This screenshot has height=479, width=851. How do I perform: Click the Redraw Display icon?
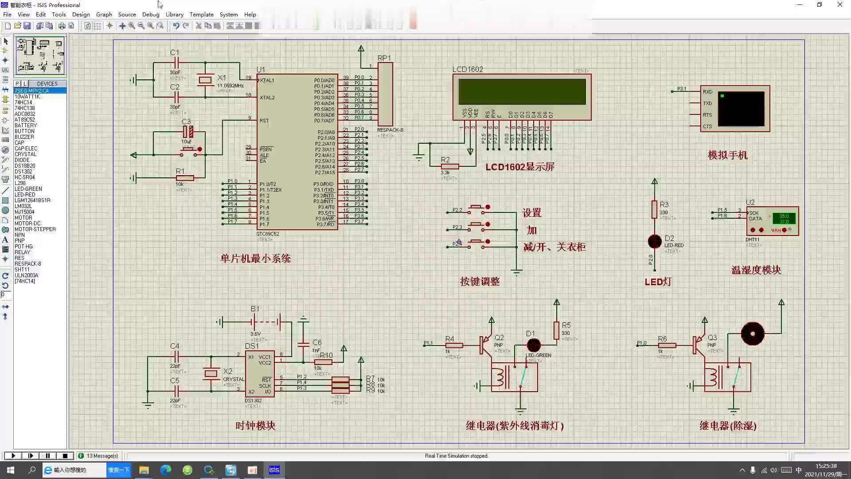point(87,26)
